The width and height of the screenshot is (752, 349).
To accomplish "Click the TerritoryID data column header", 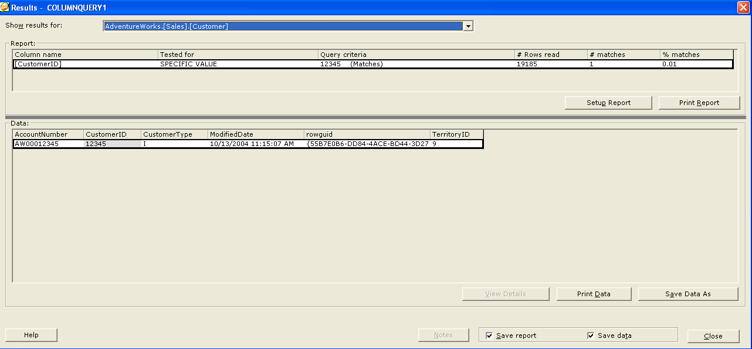I will [457, 134].
